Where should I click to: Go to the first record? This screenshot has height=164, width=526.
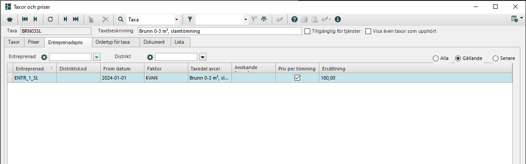25,19
